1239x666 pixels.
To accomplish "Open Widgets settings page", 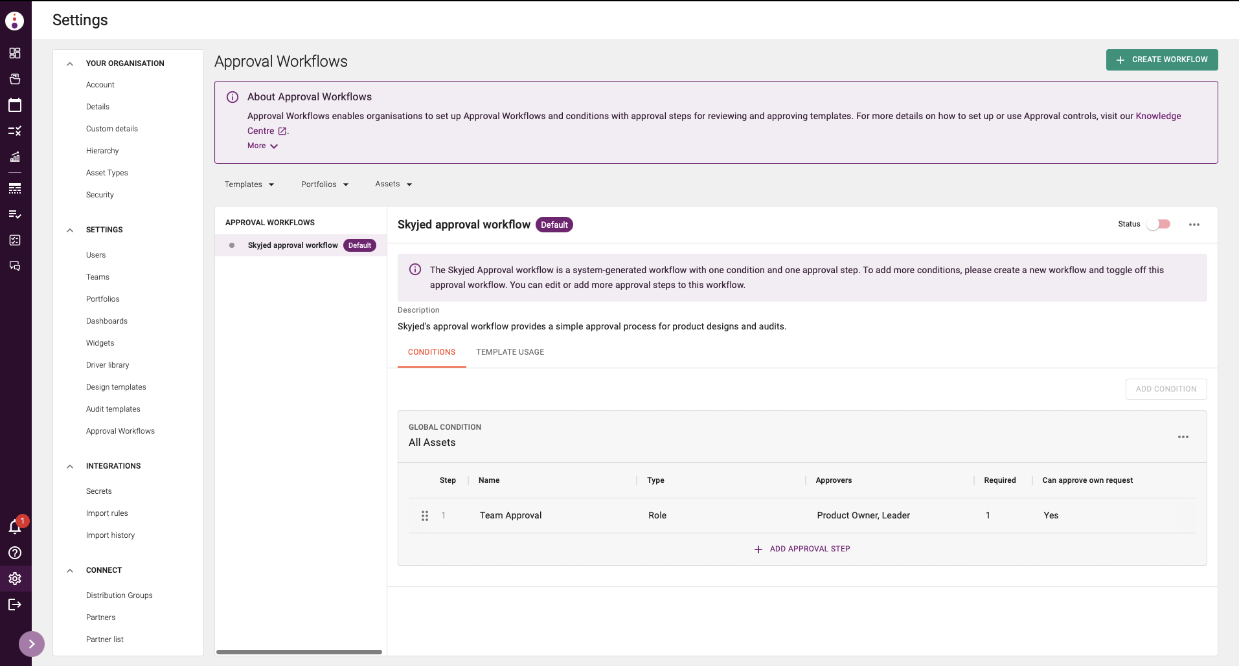I will pos(100,343).
